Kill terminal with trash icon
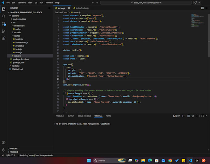This screenshot has height=164, width=210. point(193,116)
